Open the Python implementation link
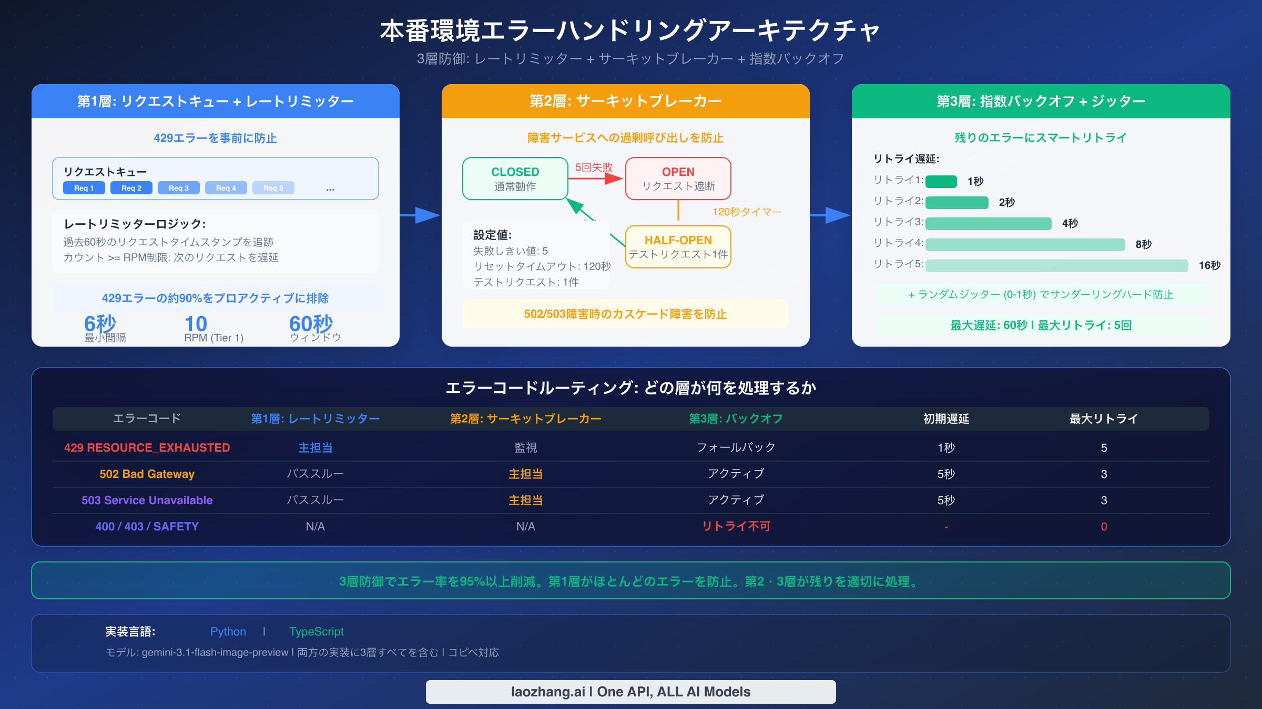Image resolution: width=1262 pixels, height=709 pixels. pos(228,631)
